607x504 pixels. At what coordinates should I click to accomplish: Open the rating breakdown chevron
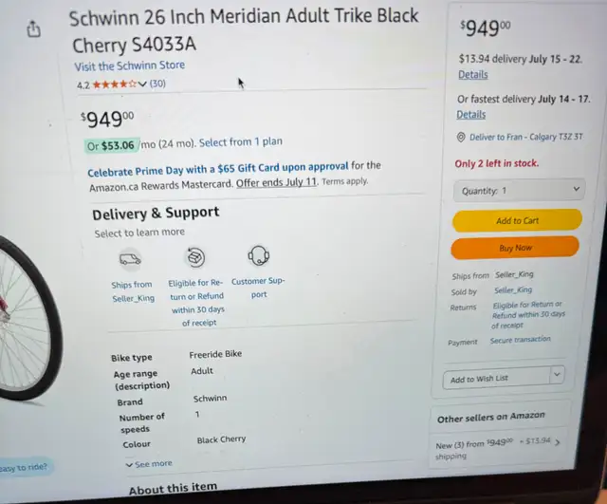142,84
